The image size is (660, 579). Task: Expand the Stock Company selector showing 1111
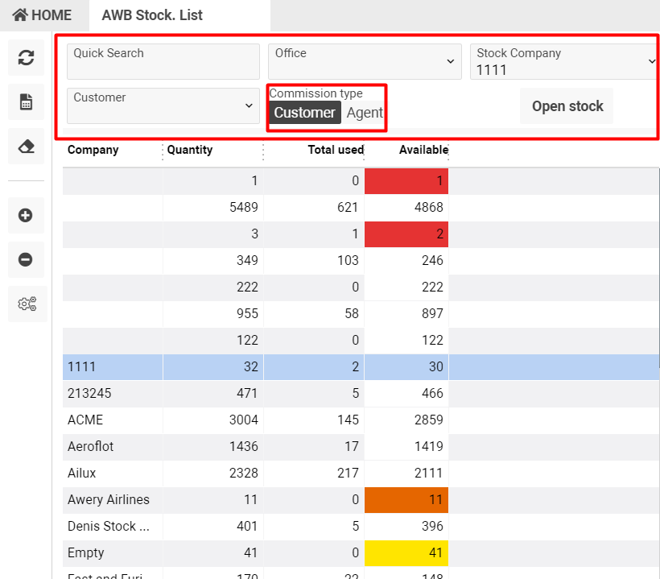pyautogui.click(x=563, y=61)
